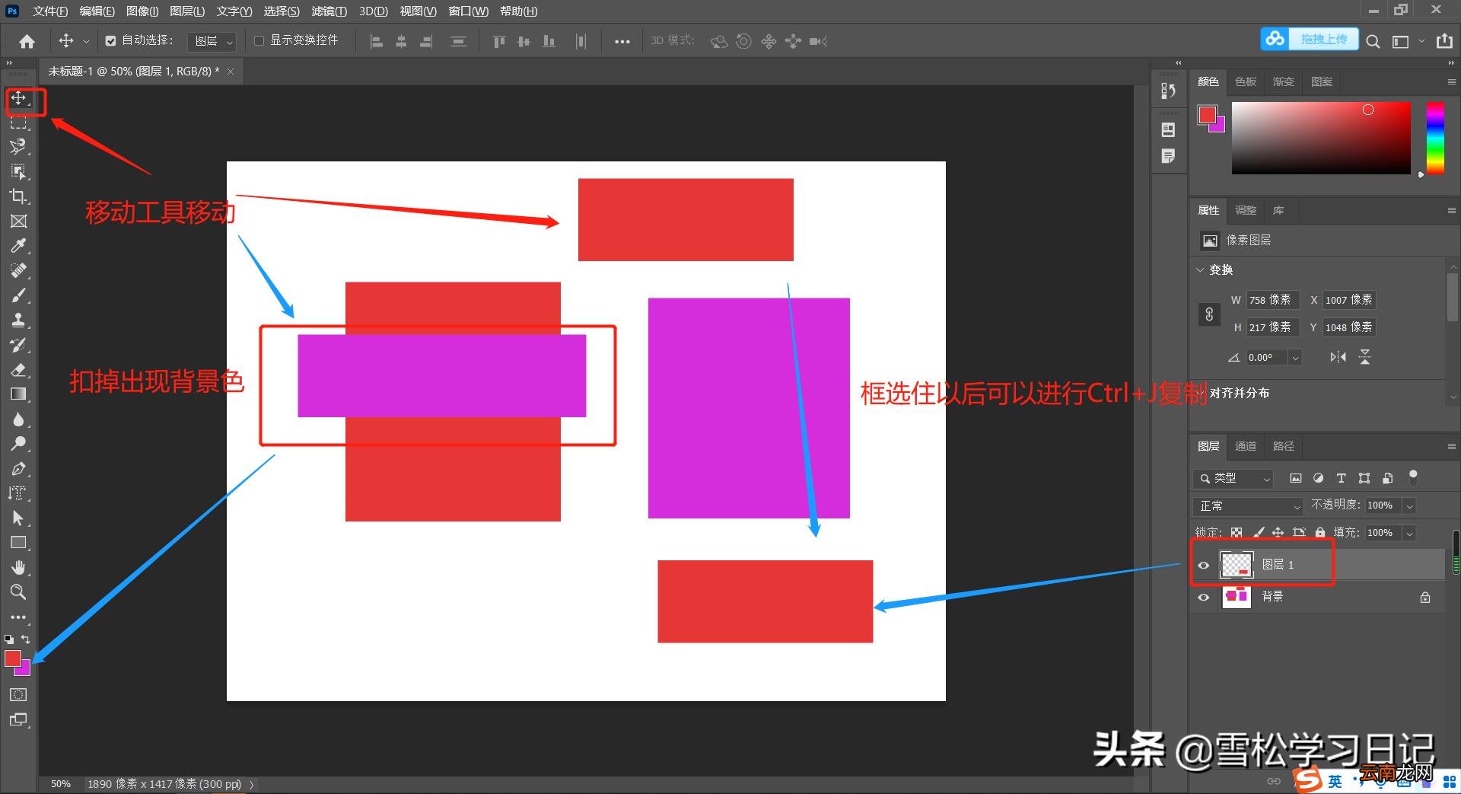The image size is (1461, 794).
Task: Flip horizontal in Properties transform
Action: tap(1338, 357)
